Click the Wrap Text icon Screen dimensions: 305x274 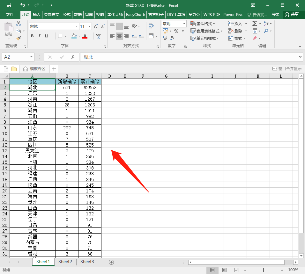click(151, 26)
